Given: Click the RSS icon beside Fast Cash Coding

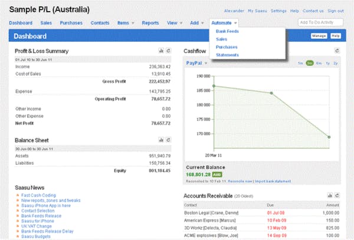Looking at the screenshot, I should point(18,195).
